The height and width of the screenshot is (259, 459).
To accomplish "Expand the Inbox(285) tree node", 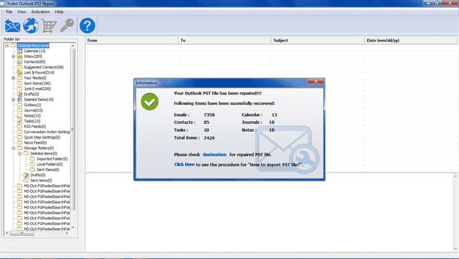I will click(13, 56).
